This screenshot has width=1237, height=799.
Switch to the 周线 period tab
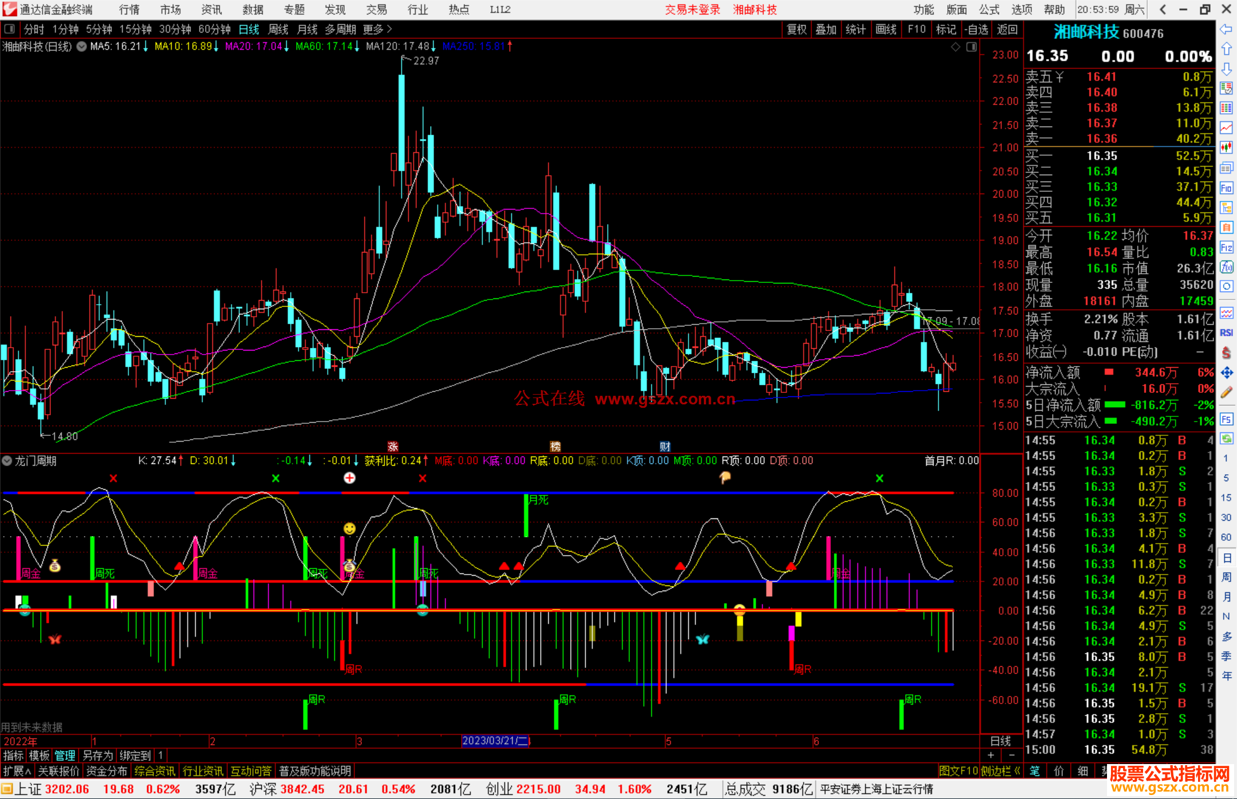pos(278,29)
